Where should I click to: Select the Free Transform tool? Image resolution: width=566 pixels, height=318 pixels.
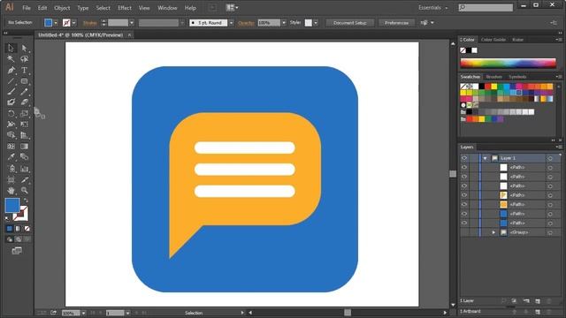tap(24, 125)
